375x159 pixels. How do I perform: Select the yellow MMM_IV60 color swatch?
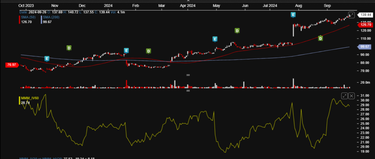pos(19,101)
